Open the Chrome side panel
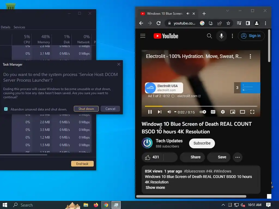Viewport: 279px width, 209px height. point(248,23)
